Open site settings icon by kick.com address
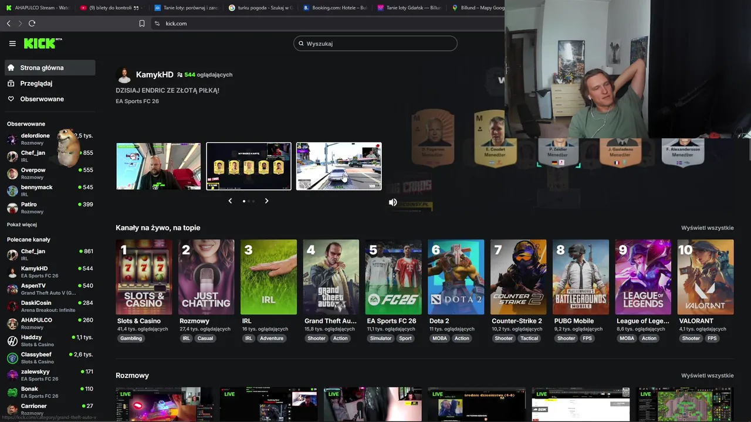The image size is (751, 422). (157, 23)
